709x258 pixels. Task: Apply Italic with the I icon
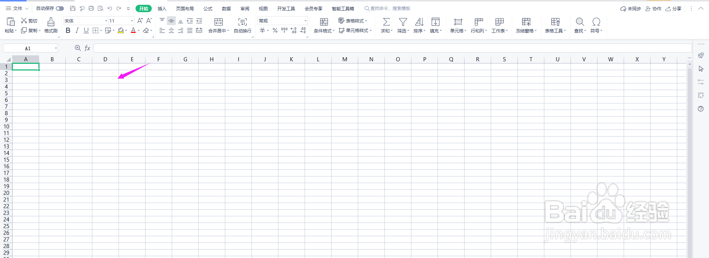pos(77,31)
